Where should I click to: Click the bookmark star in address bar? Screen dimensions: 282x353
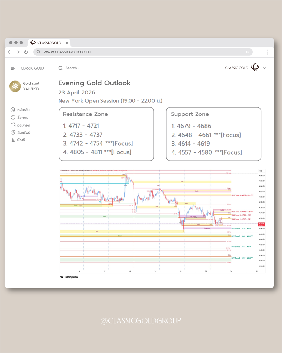[247, 52]
